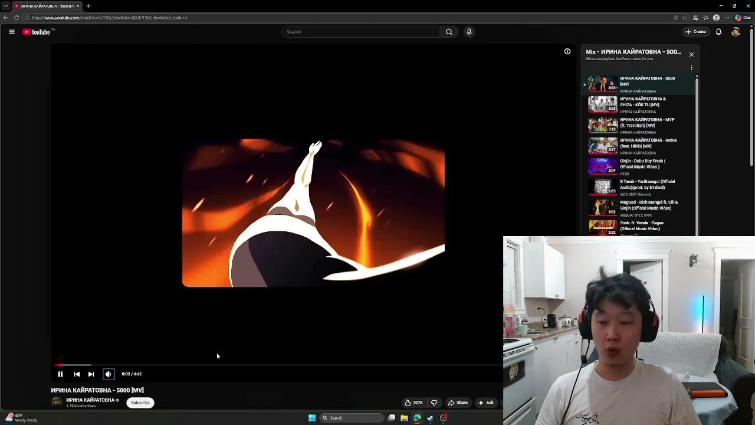Play Arriva (feat. HIRO) from playlist
The height and width of the screenshot is (425, 755).
tap(640, 146)
